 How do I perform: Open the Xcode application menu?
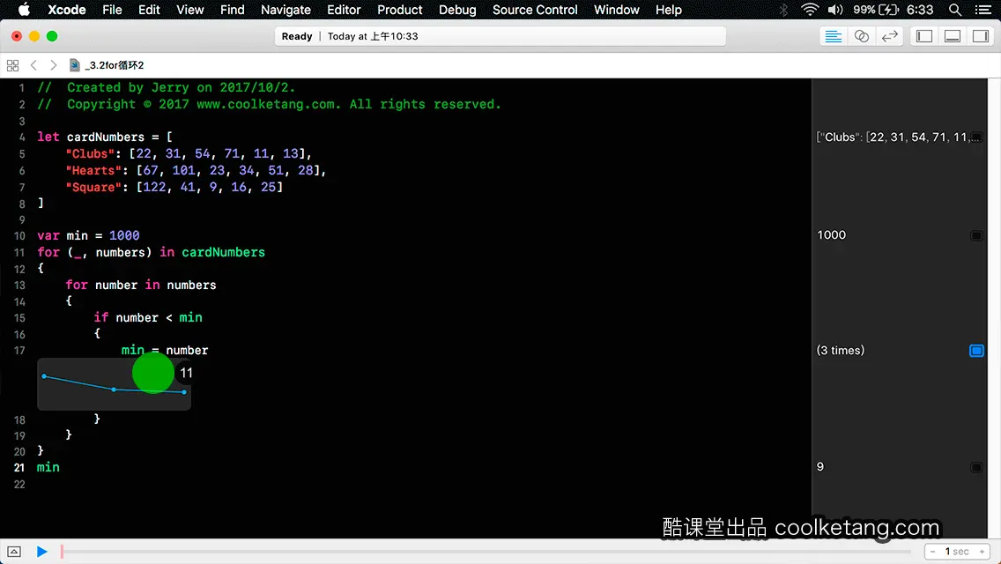point(66,10)
